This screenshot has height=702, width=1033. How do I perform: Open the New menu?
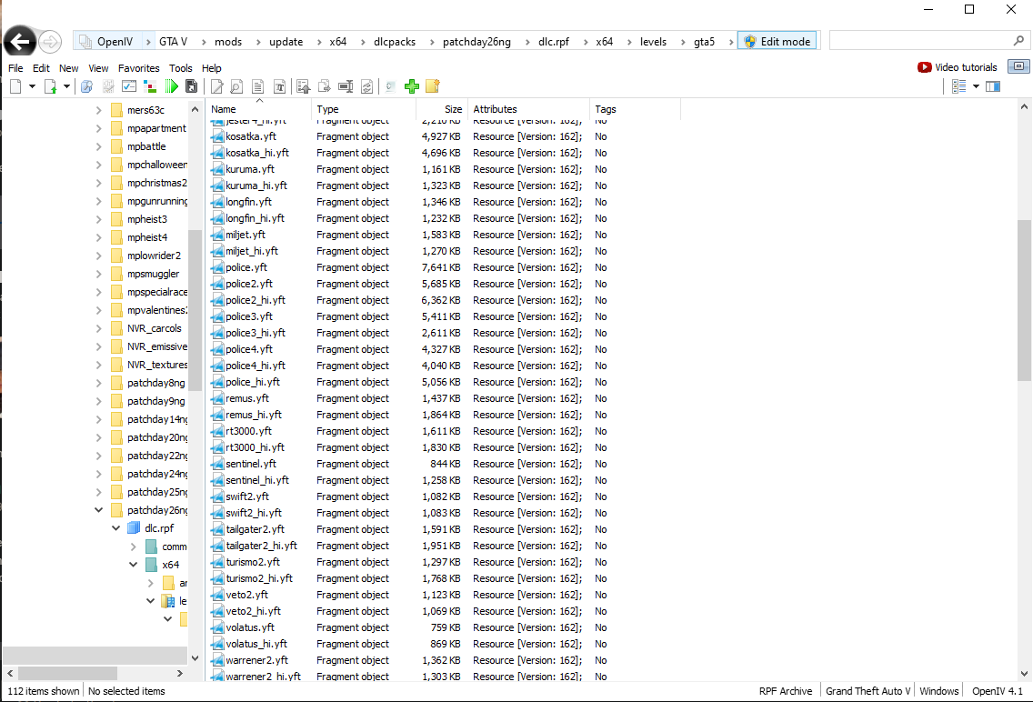(x=68, y=68)
